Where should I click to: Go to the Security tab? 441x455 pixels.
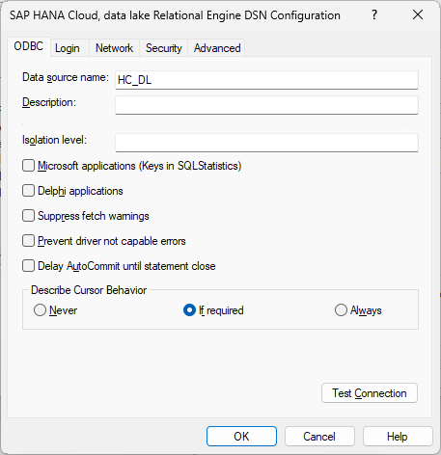click(164, 48)
